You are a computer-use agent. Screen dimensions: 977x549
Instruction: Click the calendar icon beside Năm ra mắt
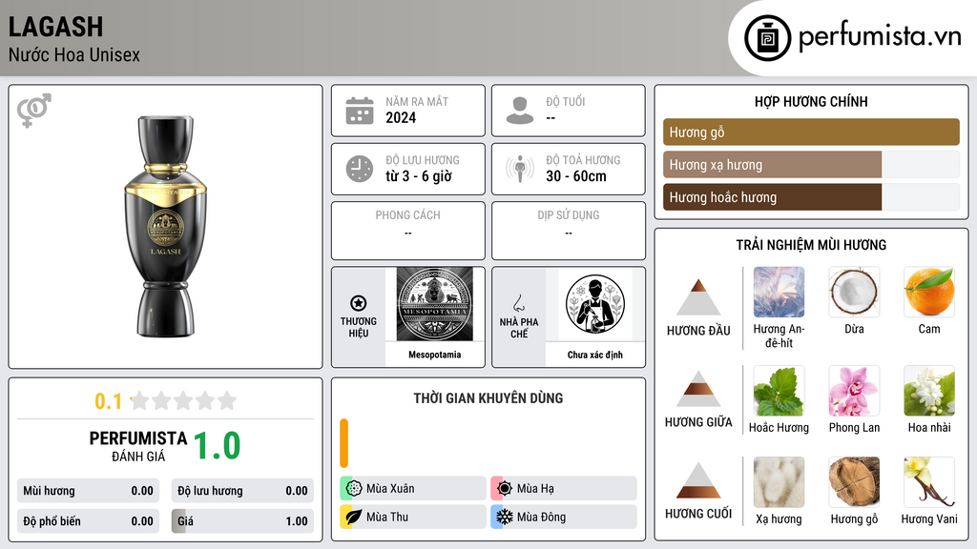pyautogui.click(x=360, y=111)
